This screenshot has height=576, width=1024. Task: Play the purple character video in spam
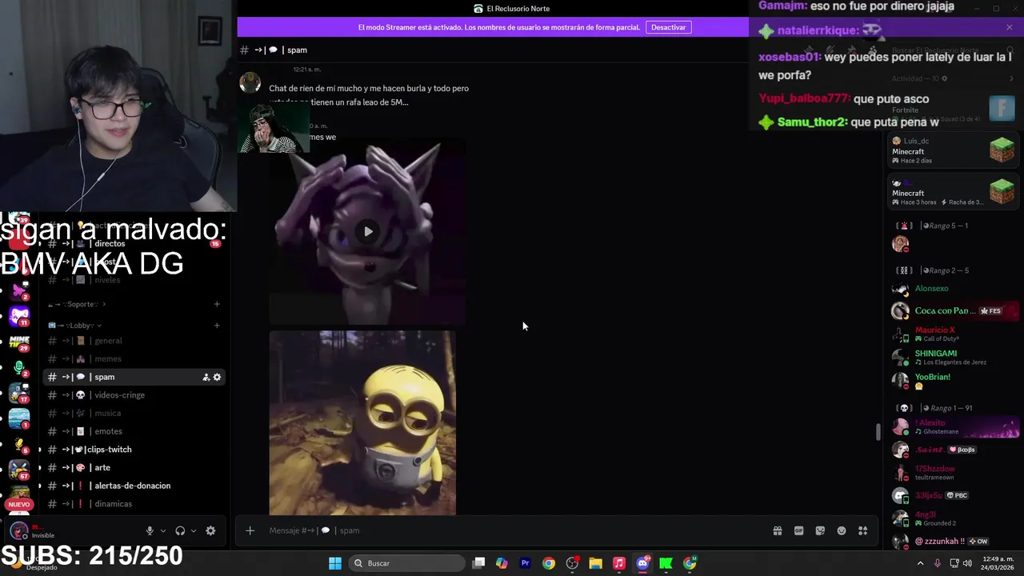tap(368, 231)
